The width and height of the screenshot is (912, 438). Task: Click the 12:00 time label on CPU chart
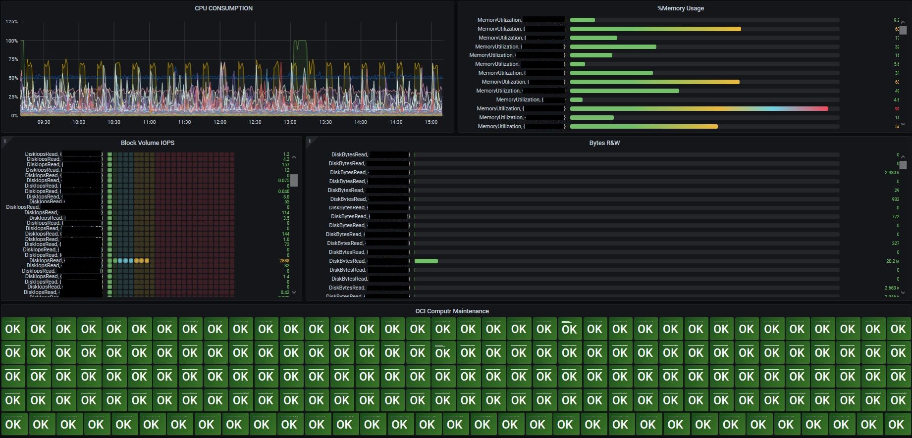[219, 122]
